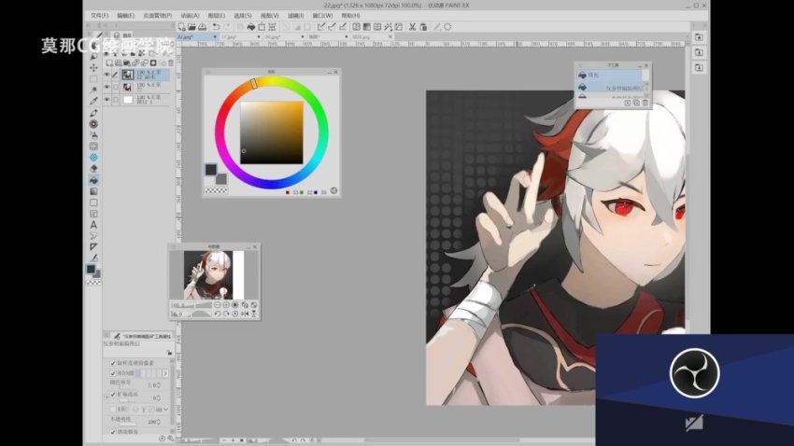Select the Gradient tool
794x446 pixels.
(x=93, y=191)
